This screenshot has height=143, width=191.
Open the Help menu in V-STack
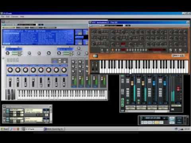(22, 17)
